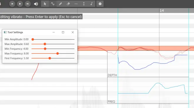The width and height of the screenshot is (194, 108).
Task: Select the vertical arrow shift tool
Action: 84,4
